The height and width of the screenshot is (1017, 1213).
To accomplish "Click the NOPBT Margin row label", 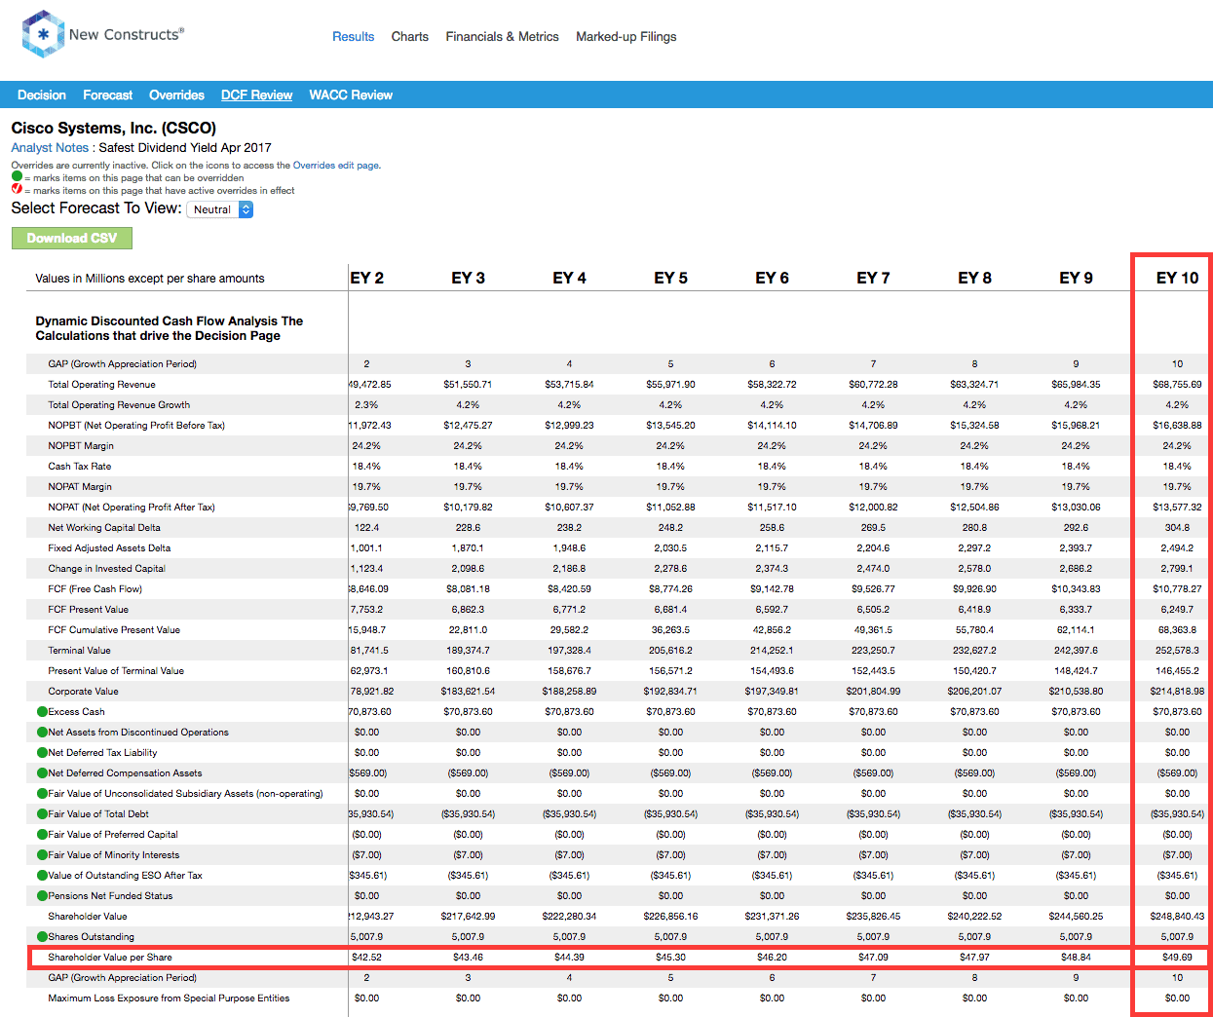I will (81, 446).
